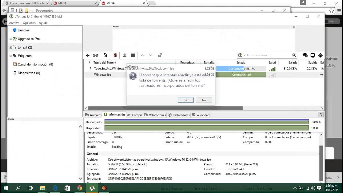Open search provider dropdown arrow
This screenshot has height=193, width=343.
point(244,55)
